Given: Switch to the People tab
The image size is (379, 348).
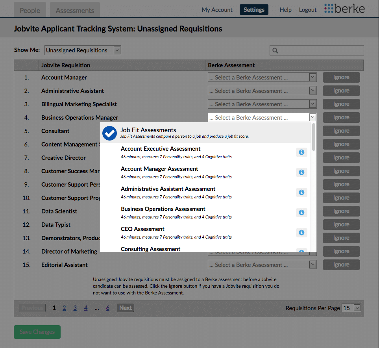Looking at the screenshot, I should (x=30, y=10).
